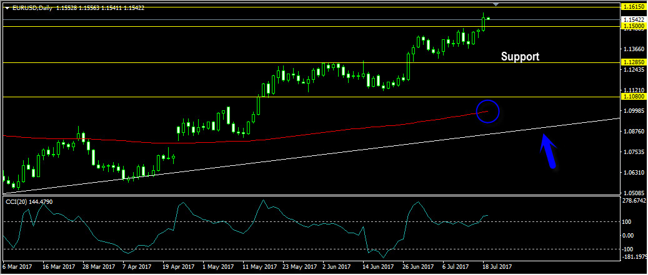Image resolution: width=648 pixels, height=275 pixels.
Task: Click the current price label 1.15422
Action: pyautogui.click(x=634, y=19)
